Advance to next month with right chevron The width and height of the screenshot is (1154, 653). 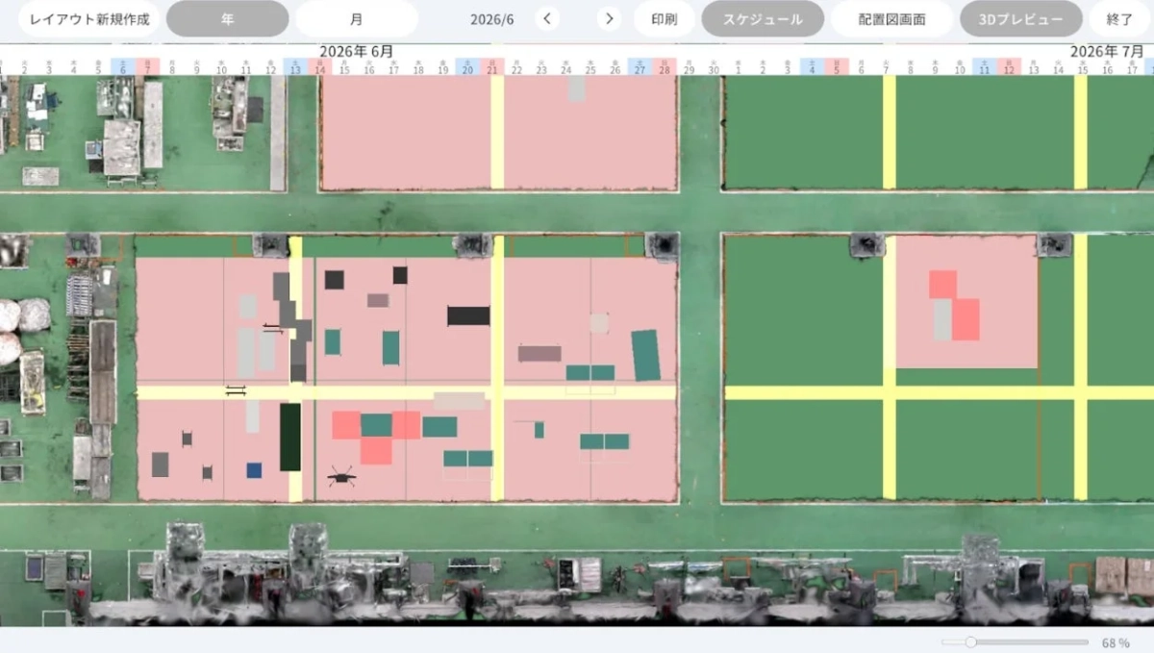tap(609, 18)
